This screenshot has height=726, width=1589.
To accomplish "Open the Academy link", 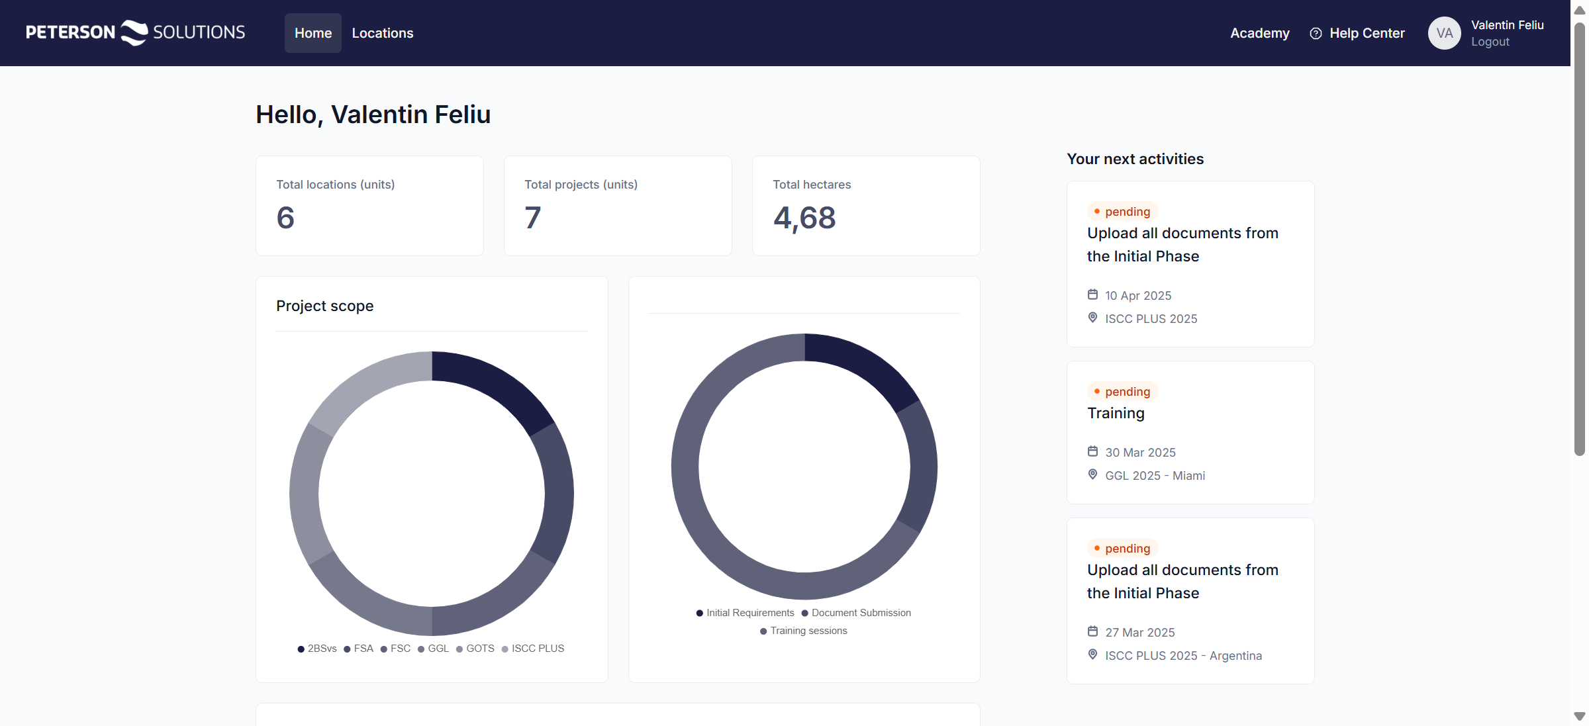I will click(x=1259, y=33).
